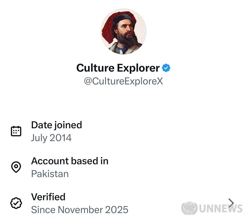Click the "Pakistan" location value

50,173
